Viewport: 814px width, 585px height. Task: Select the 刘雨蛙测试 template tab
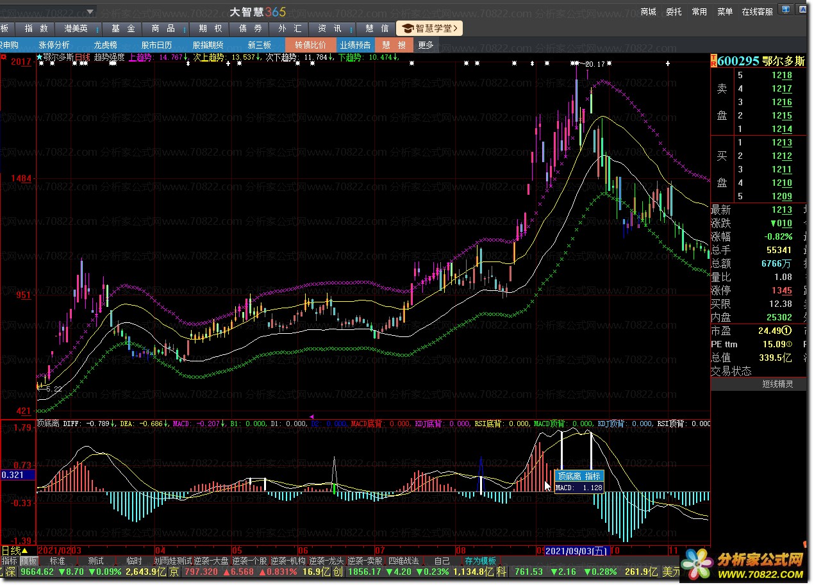[172, 561]
